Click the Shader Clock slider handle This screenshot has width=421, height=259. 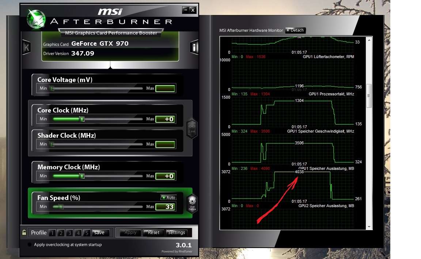pyautogui.click(x=52, y=144)
